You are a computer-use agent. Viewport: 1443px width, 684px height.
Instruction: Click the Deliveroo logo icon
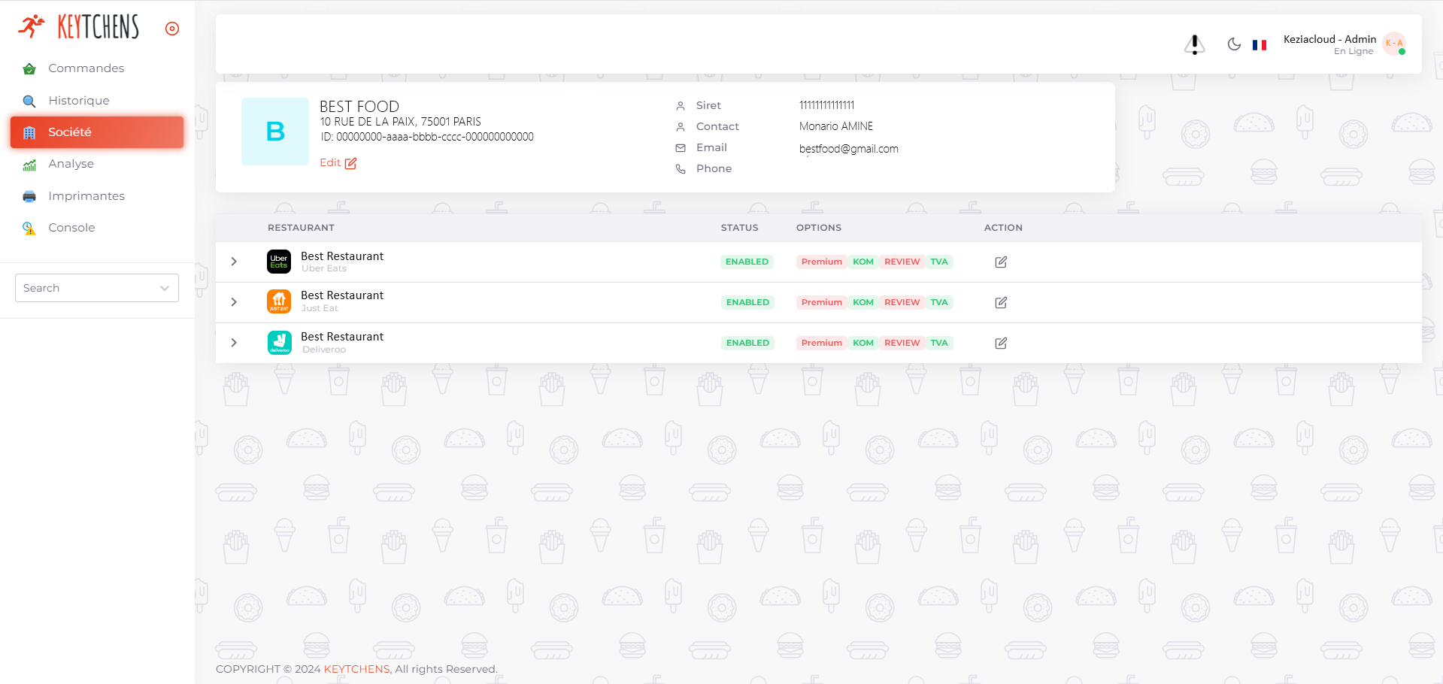click(x=279, y=343)
